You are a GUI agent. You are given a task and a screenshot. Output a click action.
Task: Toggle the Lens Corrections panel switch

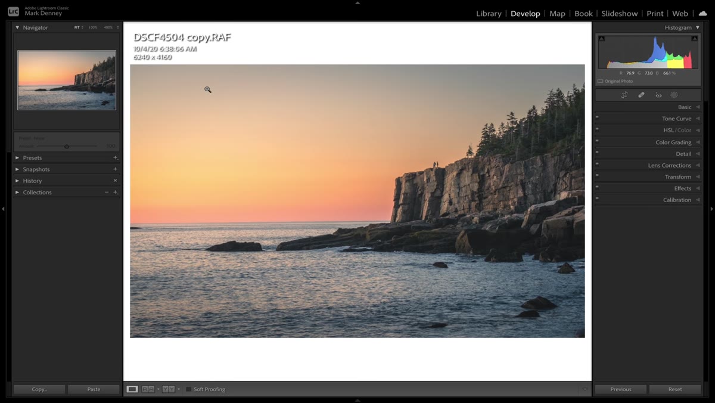[597, 165]
